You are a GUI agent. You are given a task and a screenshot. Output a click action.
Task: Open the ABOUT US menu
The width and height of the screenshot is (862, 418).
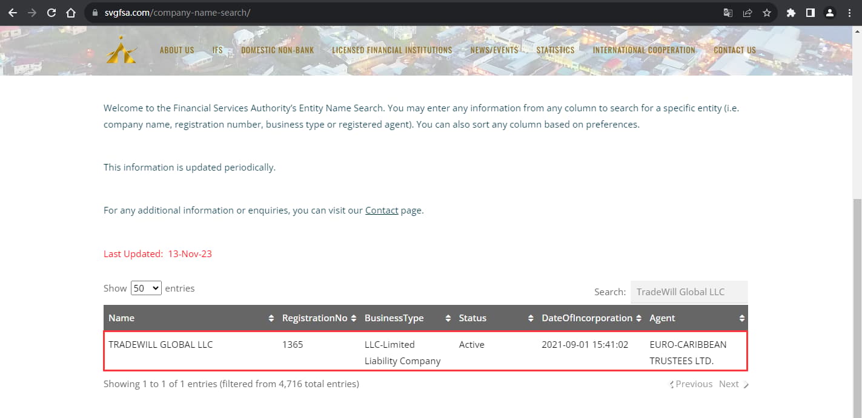pyautogui.click(x=177, y=50)
